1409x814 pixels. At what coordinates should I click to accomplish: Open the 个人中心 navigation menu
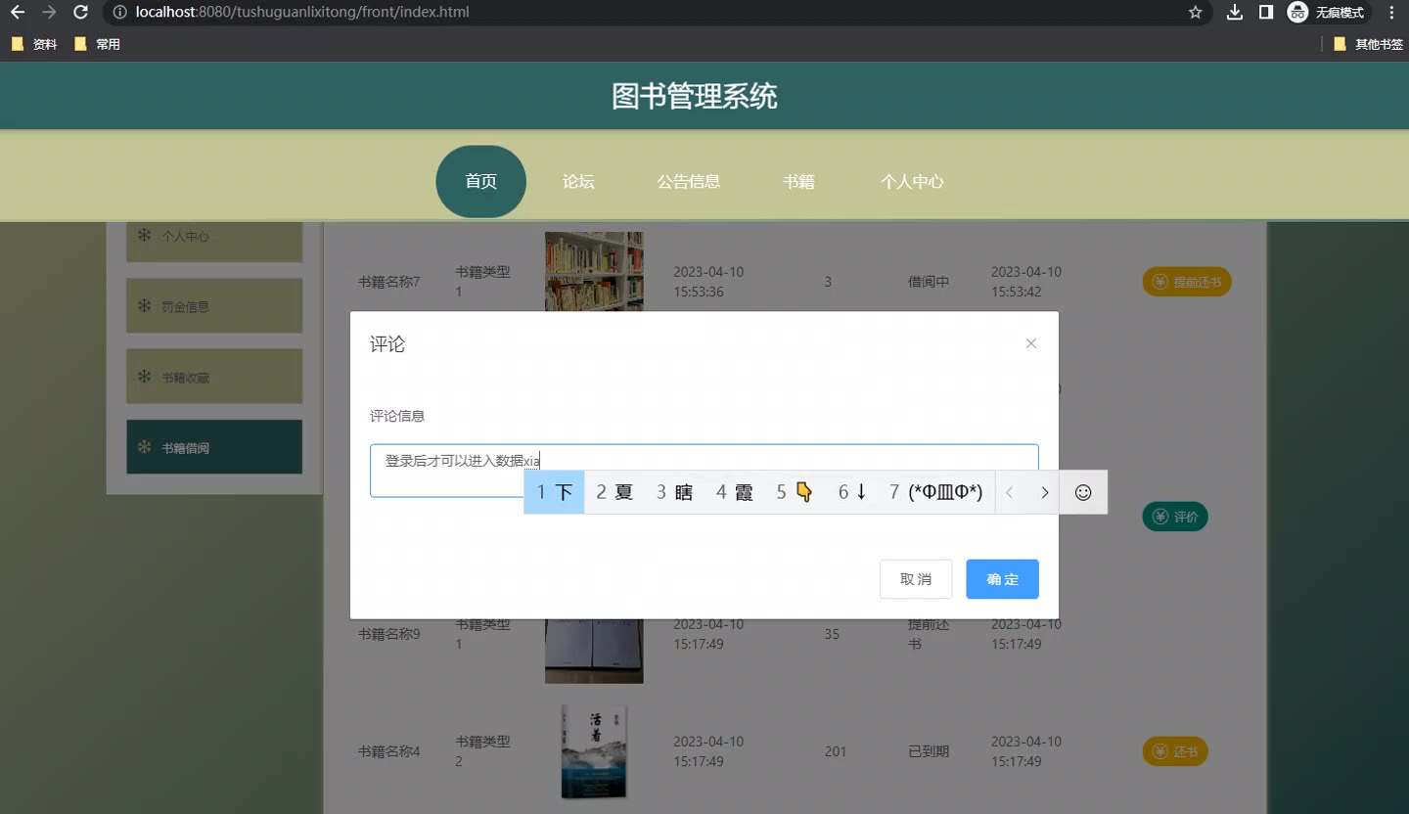tap(911, 182)
